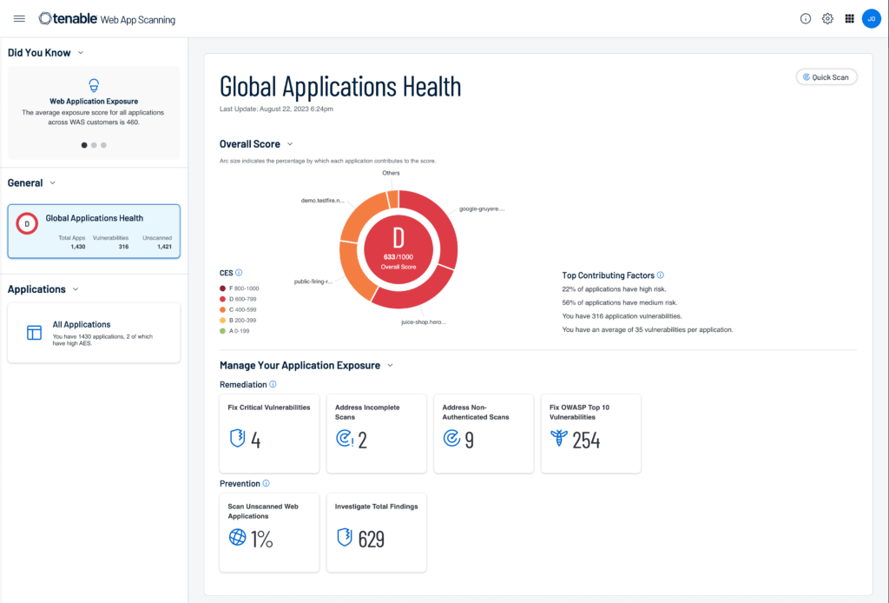Screen dimensions: 889x603
Task: Click the Remediation info icon
Action: click(x=273, y=384)
